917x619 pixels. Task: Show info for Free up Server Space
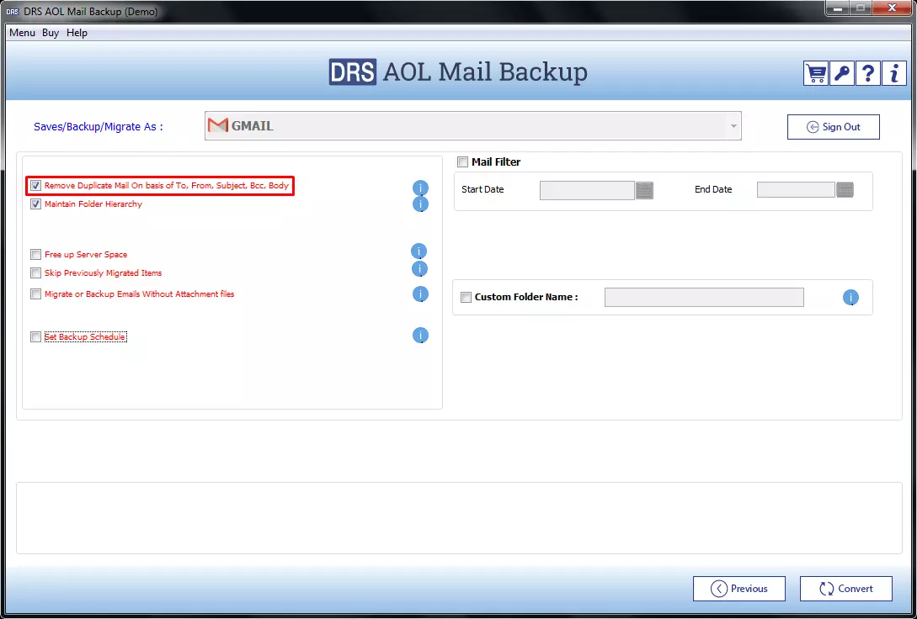(419, 251)
